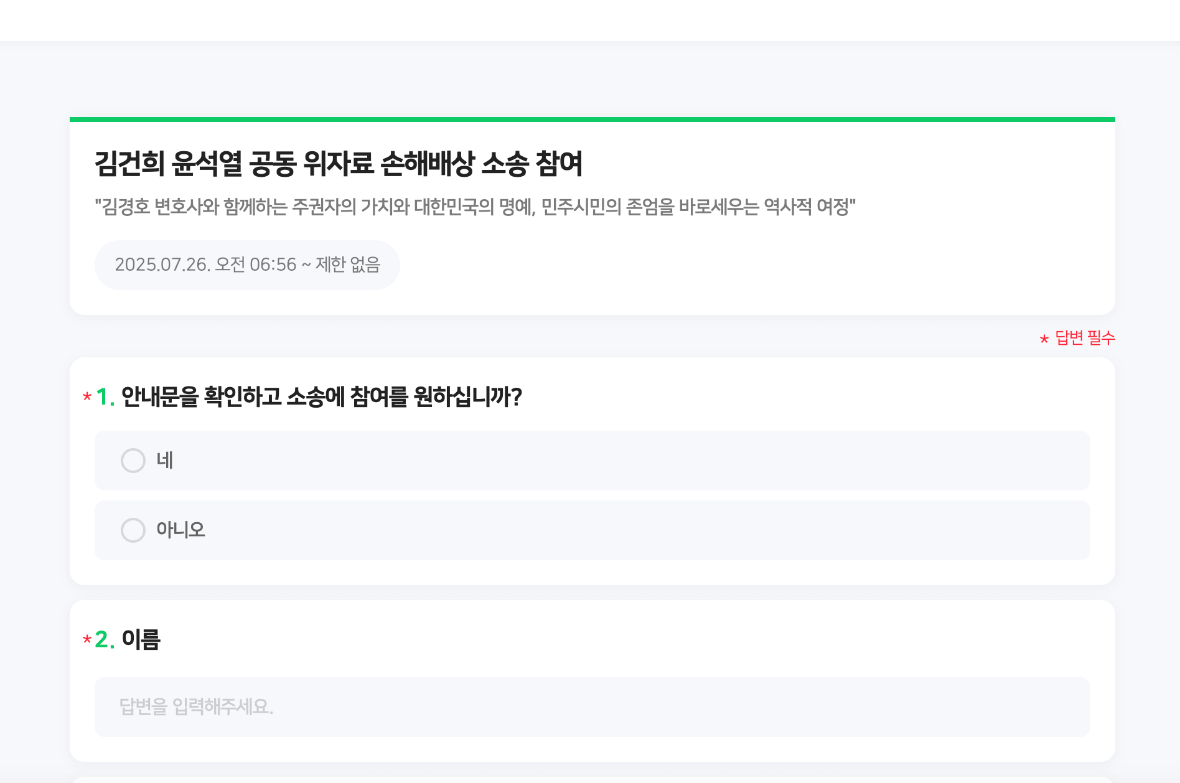1180x783 pixels.
Task: Click the name answer input field
Action: [591, 707]
